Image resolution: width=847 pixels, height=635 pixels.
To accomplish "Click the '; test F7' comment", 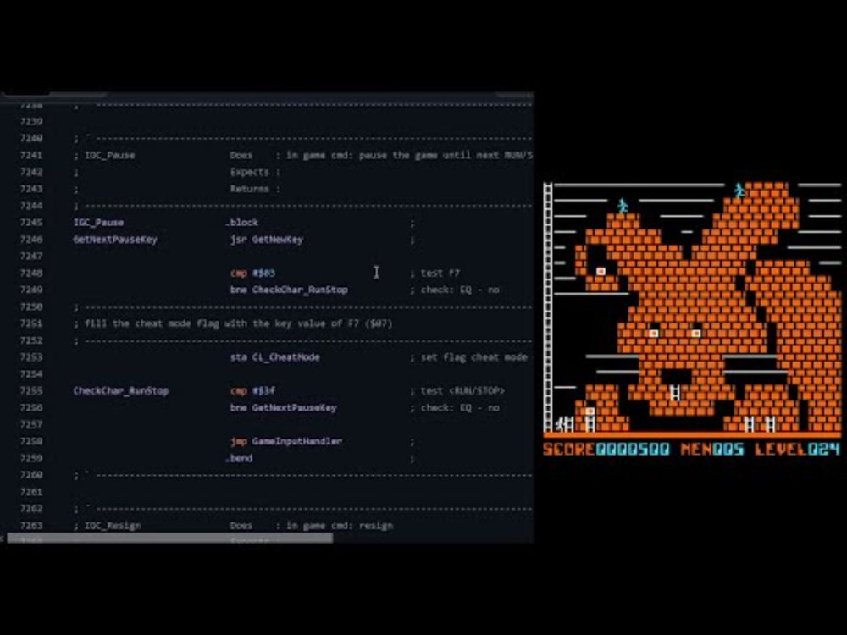I will (435, 273).
